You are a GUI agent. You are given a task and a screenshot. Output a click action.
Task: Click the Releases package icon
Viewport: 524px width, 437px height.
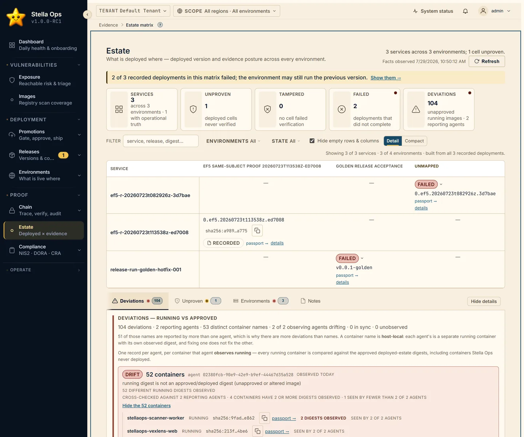12,155
